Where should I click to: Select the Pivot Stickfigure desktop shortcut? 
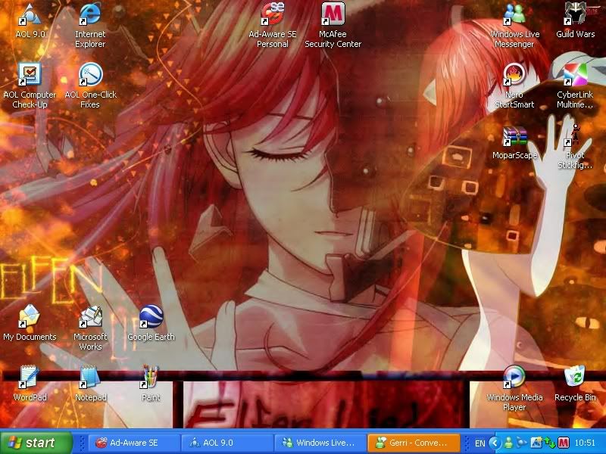tap(575, 146)
